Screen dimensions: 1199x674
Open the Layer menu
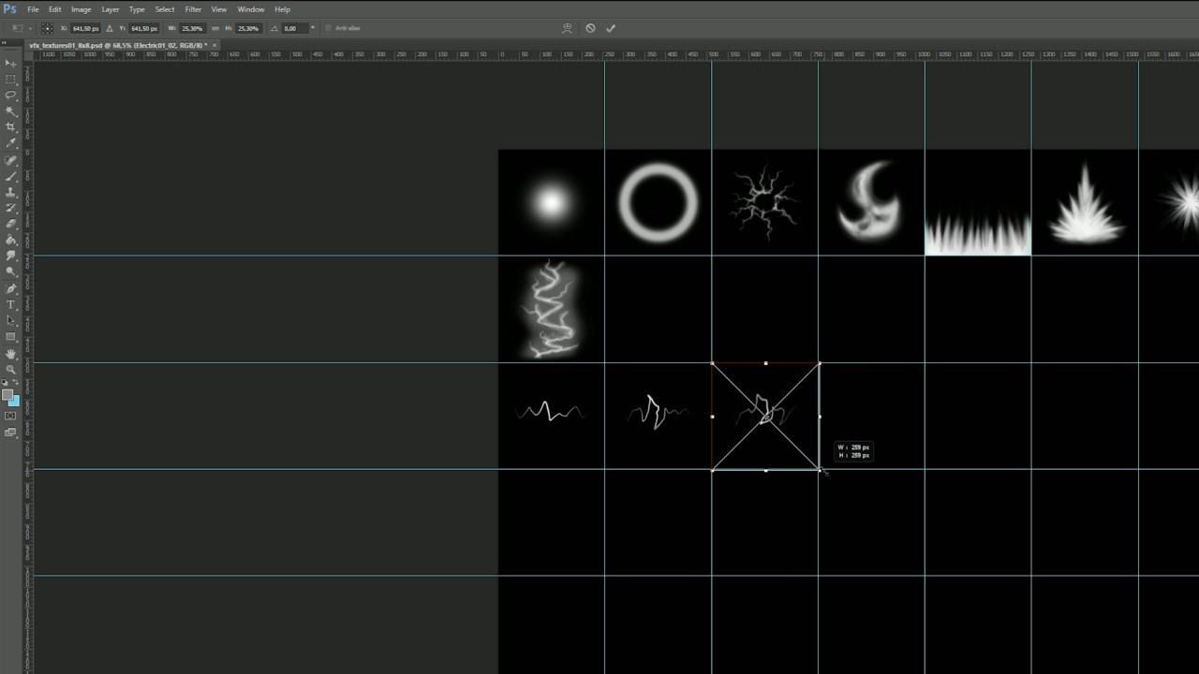click(x=110, y=9)
